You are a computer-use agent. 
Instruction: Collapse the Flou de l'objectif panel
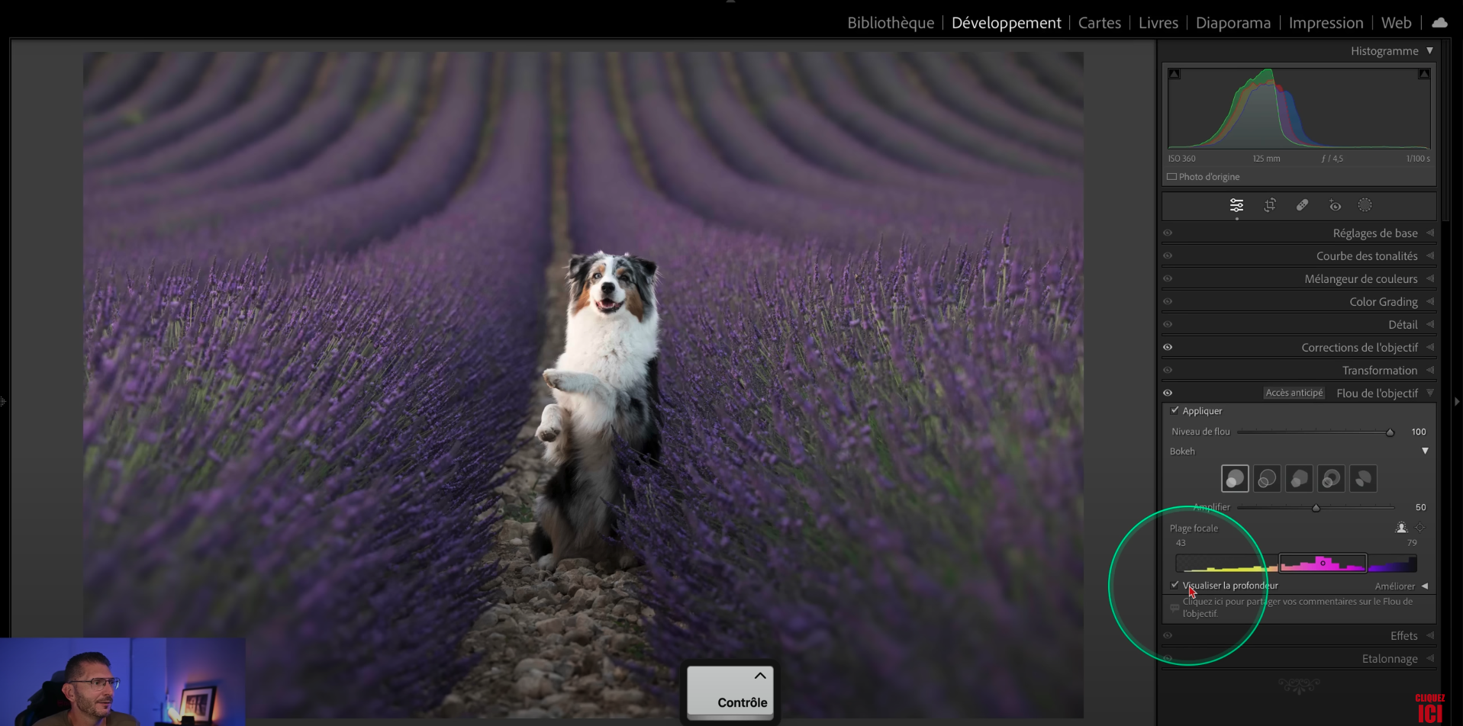click(1430, 393)
